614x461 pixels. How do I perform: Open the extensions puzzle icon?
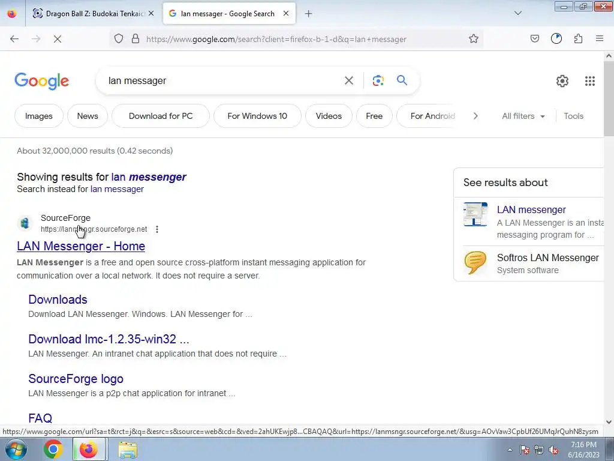579,39
